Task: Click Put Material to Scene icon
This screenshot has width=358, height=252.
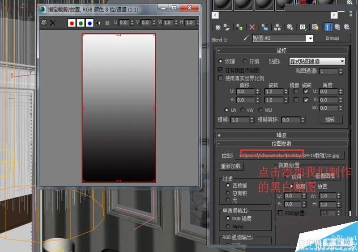Action: (x=227, y=28)
